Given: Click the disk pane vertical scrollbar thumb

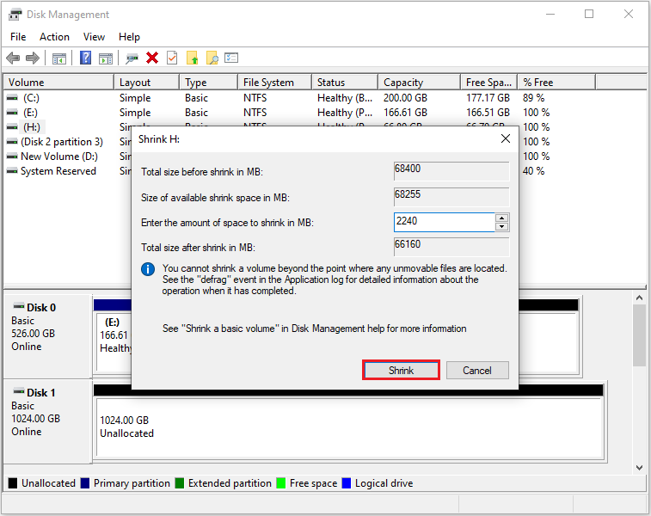Looking at the screenshot, I should pos(639,335).
